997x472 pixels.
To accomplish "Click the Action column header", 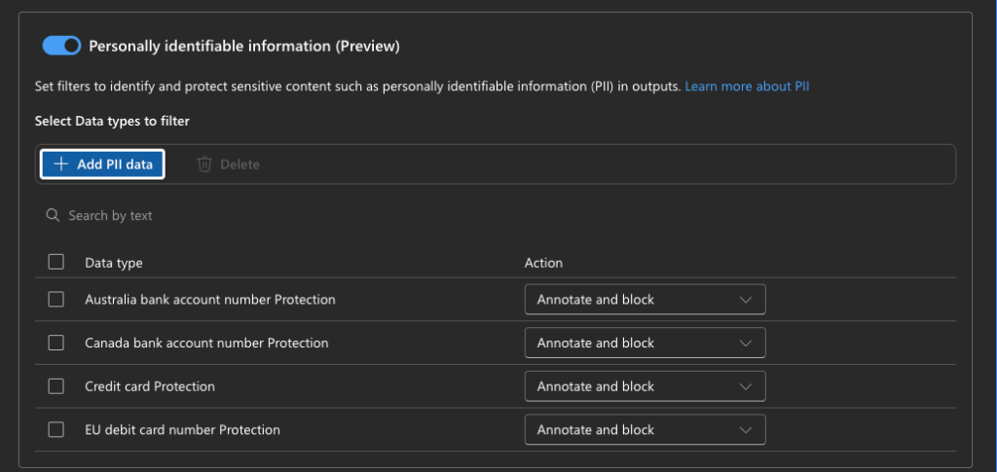I will point(543,263).
